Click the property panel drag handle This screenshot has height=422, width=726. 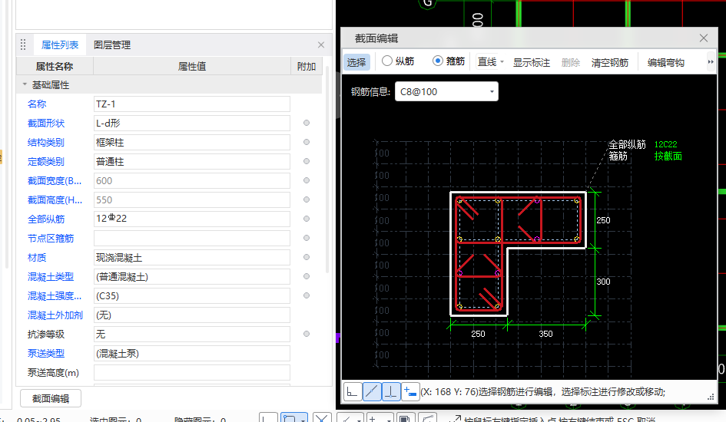23,45
